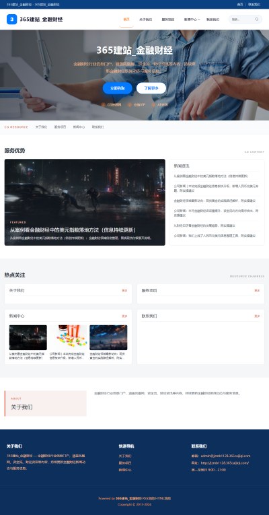This screenshot has width=269, height=515.
Task: Click the white 了解更多 button
Action: click(151, 88)
